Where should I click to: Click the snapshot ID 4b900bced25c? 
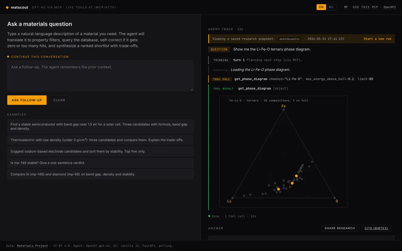(x=289, y=39)
